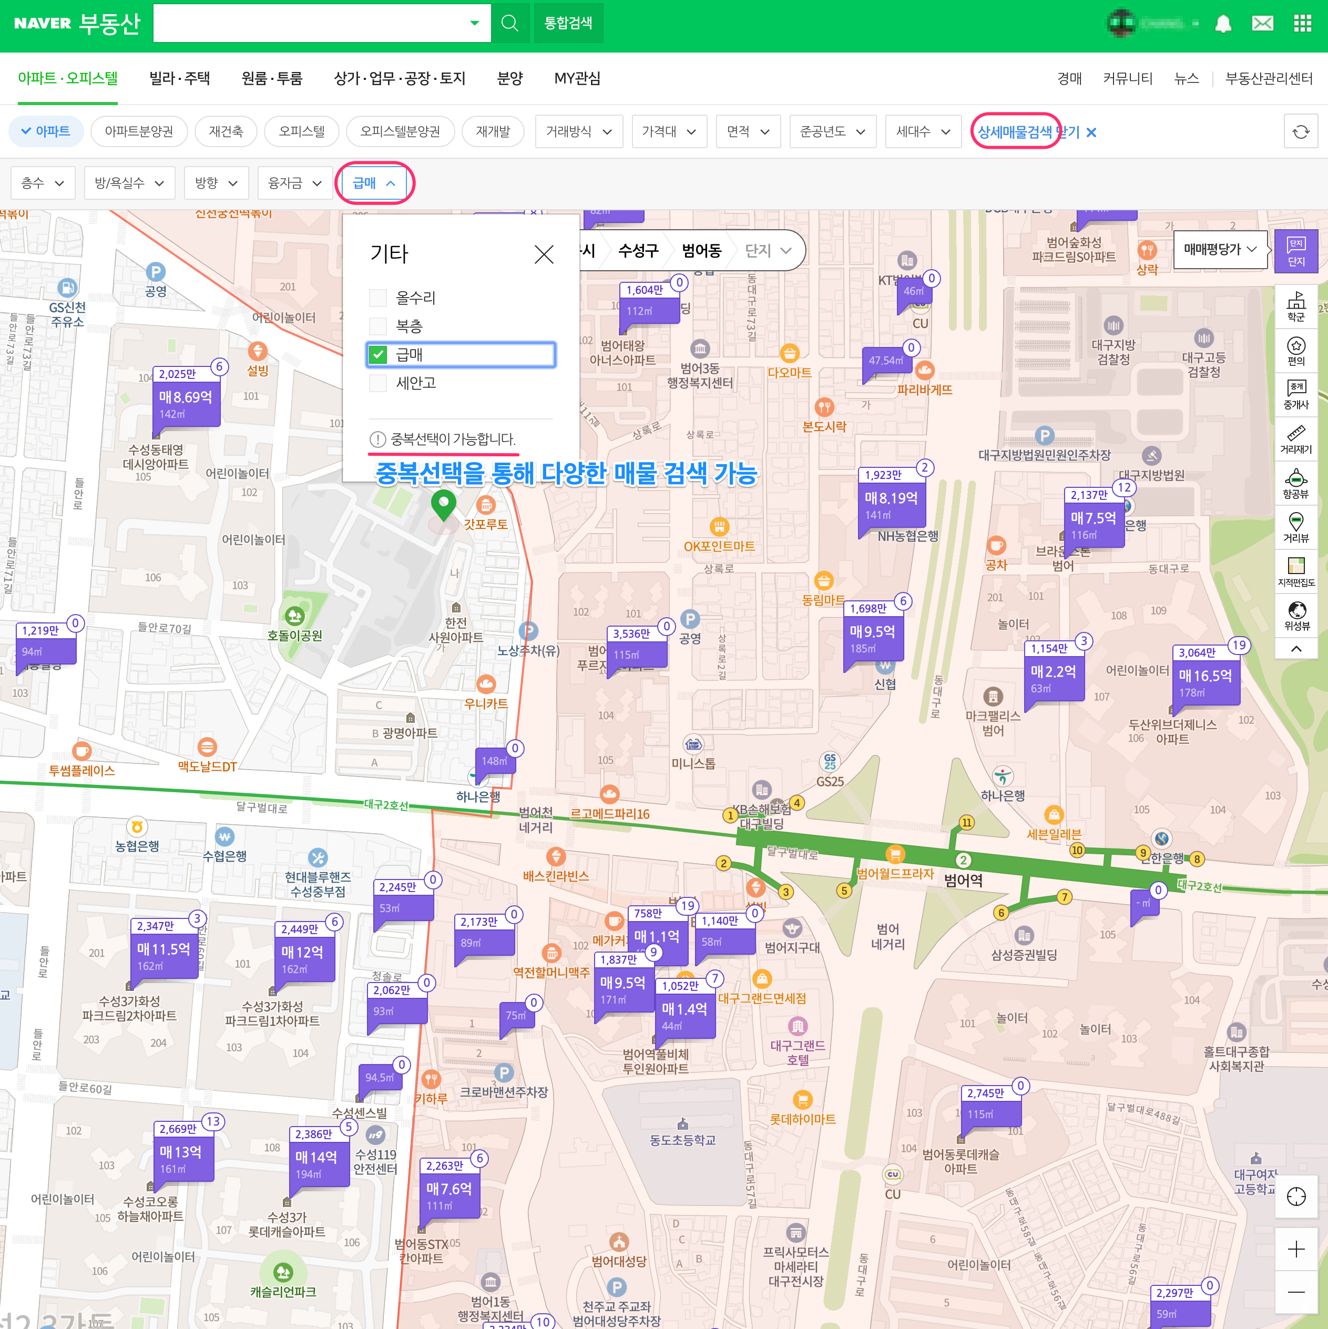Check the 올수리 checkbox
This screenshot has width=1328, height=1329.
(378, 298)
